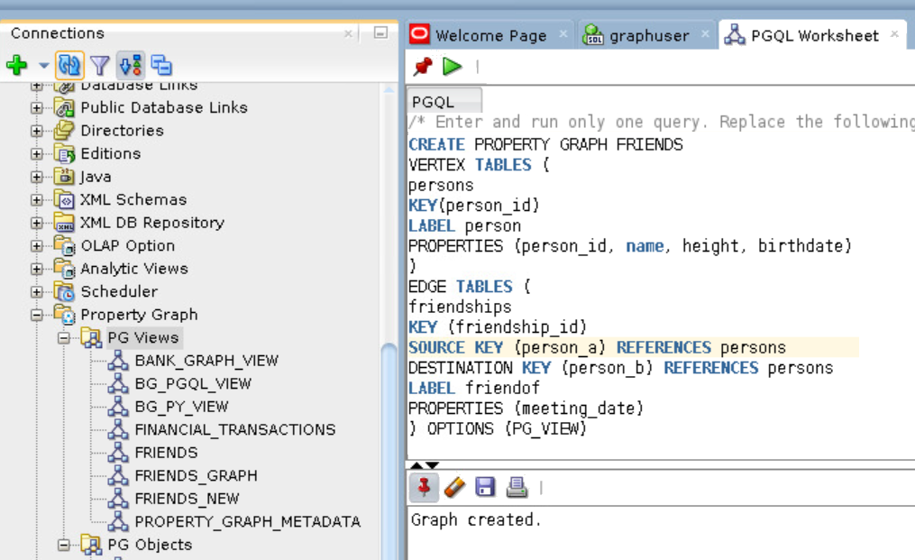Expand the Editions node
The height and width of the screenshot is (560, 915).
coord(37,154)
